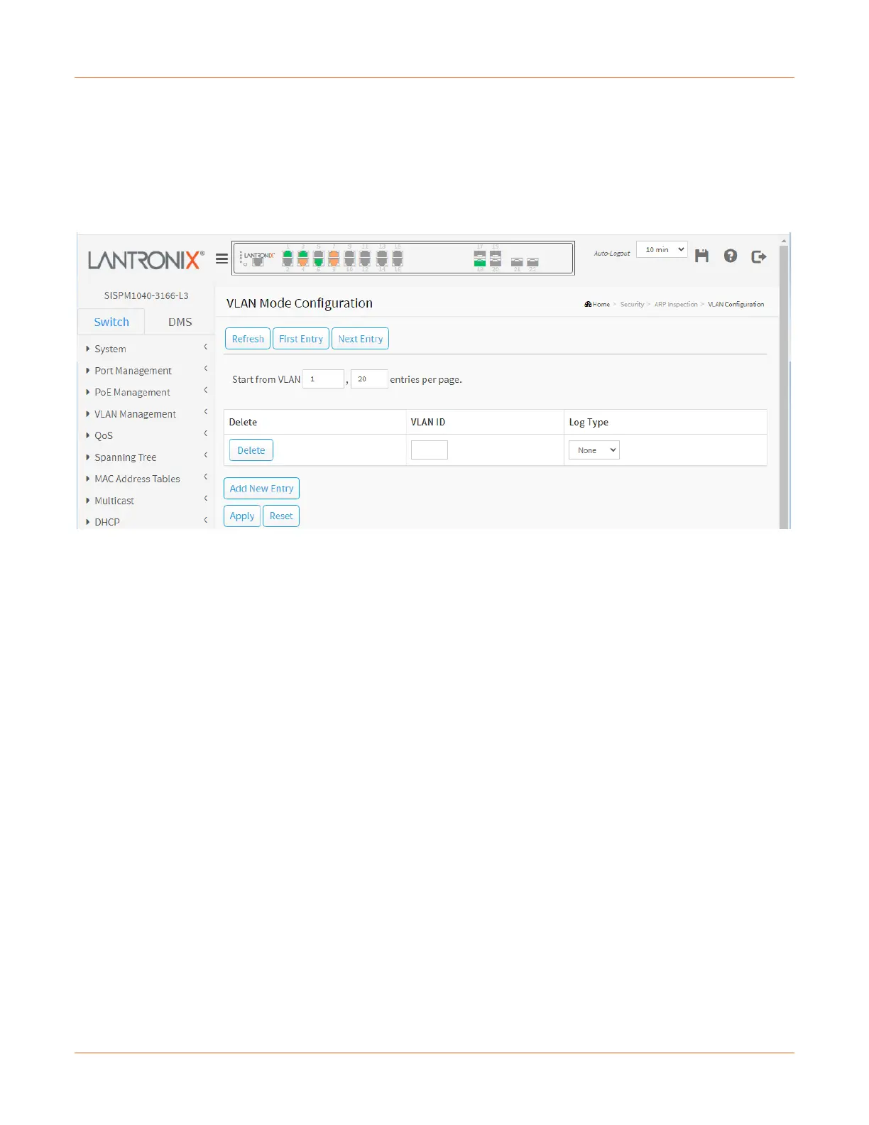869x1125 pixels.
Task: Open the Log Type None dropdown
Action: tap(594, 450)
